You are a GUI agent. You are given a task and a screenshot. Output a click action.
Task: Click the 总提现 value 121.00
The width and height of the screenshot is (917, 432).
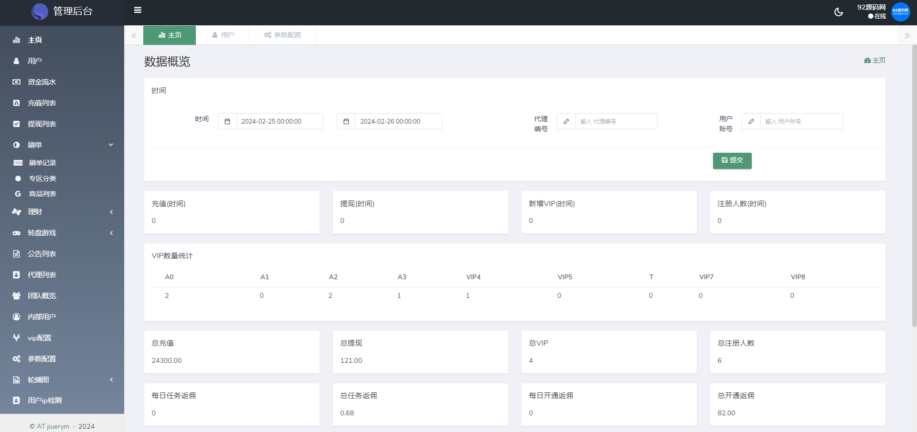coord(351,360)
